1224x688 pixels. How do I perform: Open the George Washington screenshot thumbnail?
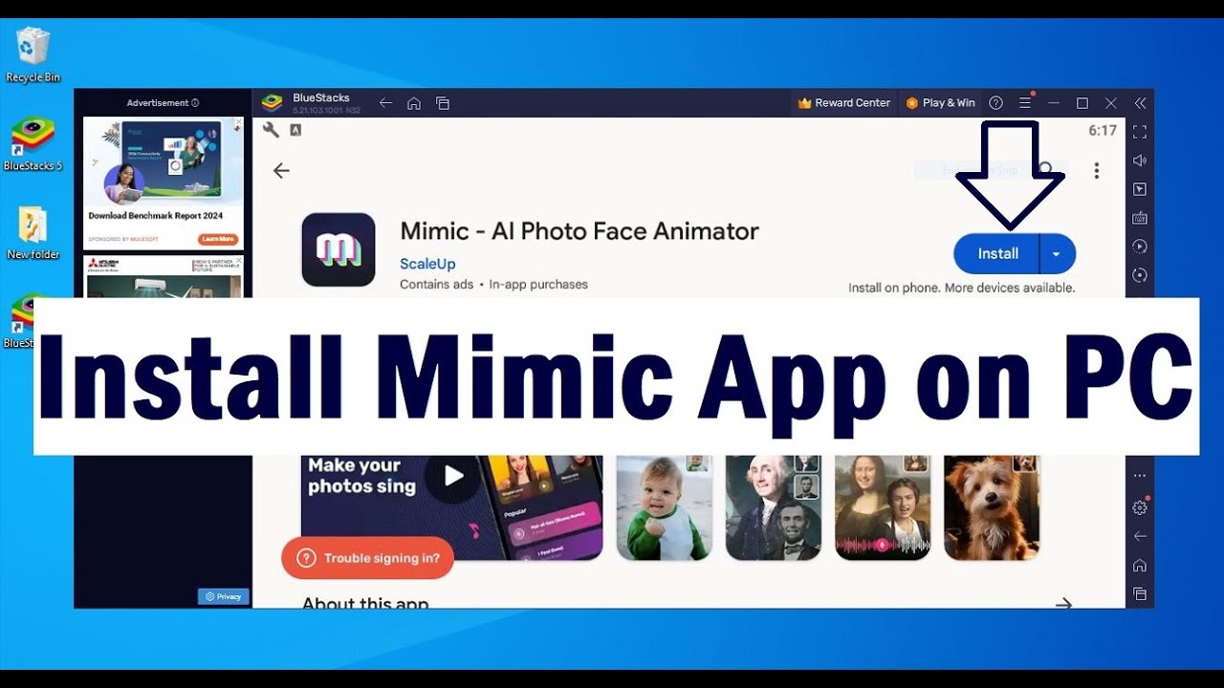coord(773,507)
